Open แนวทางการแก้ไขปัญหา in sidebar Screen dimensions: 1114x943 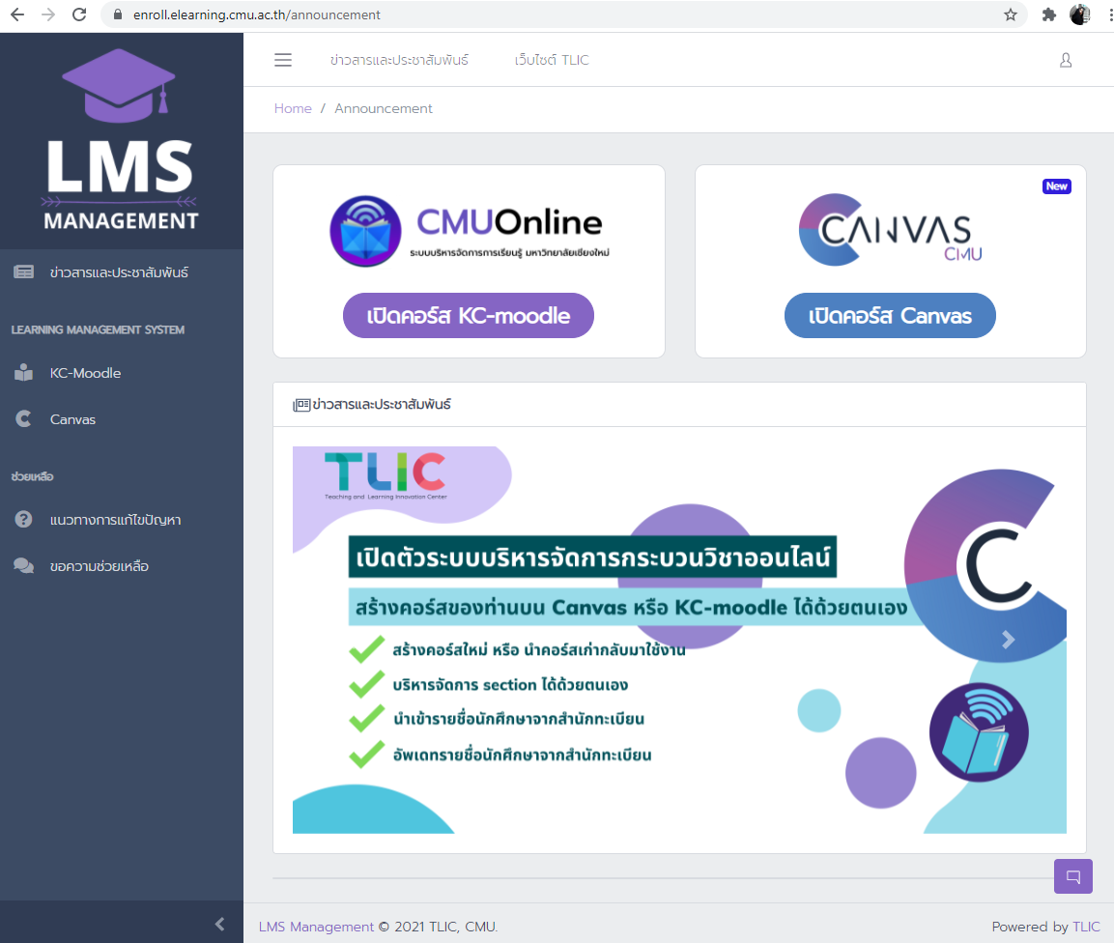click(x=115, y=520)
